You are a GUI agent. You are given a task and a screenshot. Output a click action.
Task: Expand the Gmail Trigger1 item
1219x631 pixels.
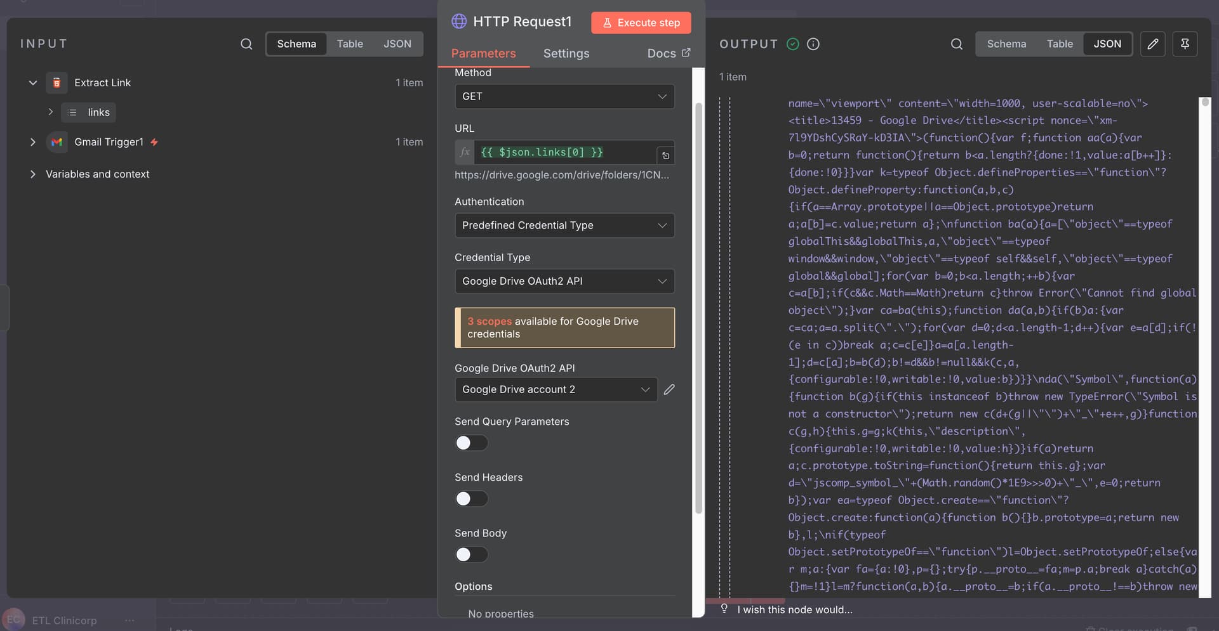[33, 142]
